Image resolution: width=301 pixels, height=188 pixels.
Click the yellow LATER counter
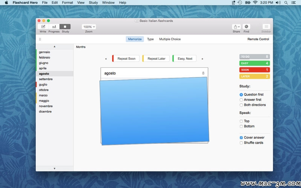(255, 76)
